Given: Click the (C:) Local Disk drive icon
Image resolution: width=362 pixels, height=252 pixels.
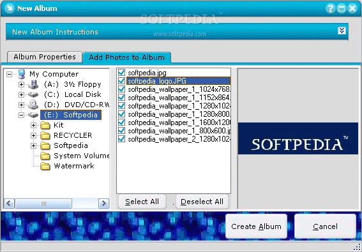Looking at the screenshot, I should [33, 94].
